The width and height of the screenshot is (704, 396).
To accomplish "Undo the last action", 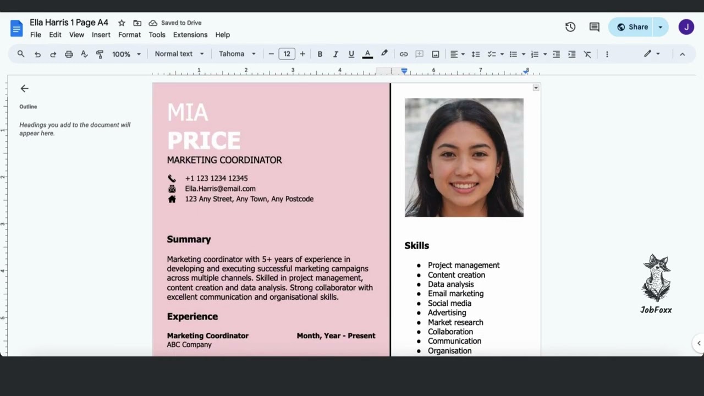I will click(x=37, y=54).
